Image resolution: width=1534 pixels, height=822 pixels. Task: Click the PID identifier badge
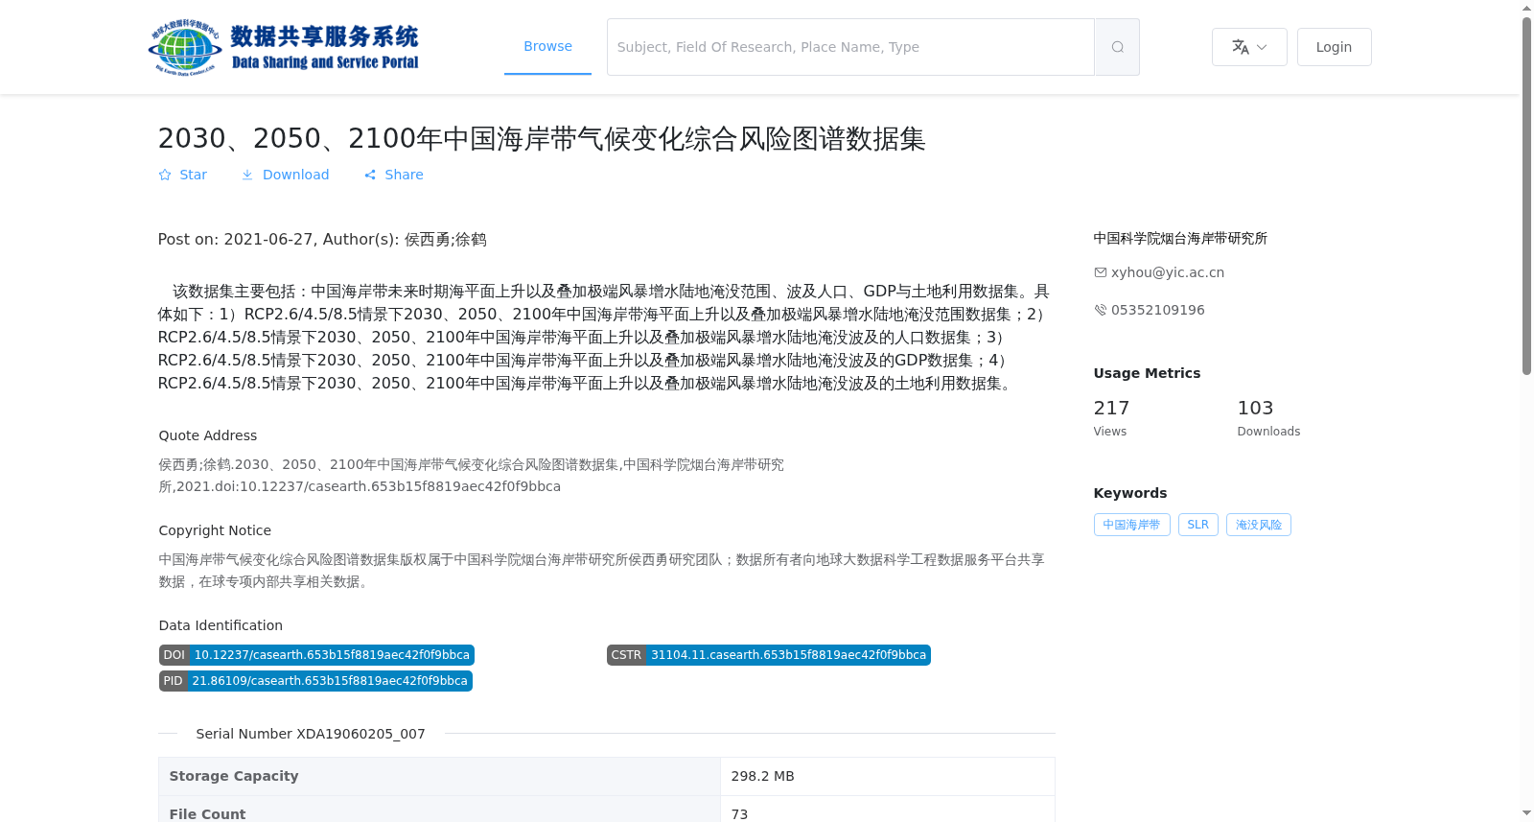[315, 681]
